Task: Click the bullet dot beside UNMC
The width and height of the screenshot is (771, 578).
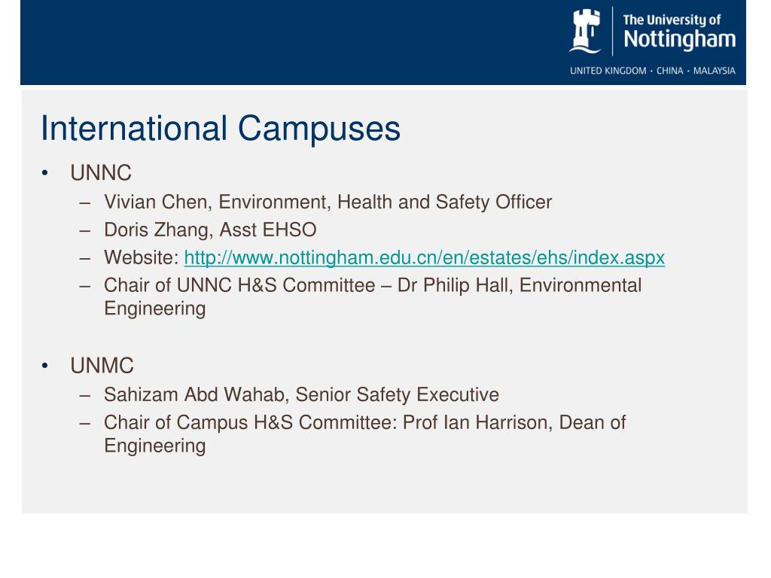Action: 44,366
